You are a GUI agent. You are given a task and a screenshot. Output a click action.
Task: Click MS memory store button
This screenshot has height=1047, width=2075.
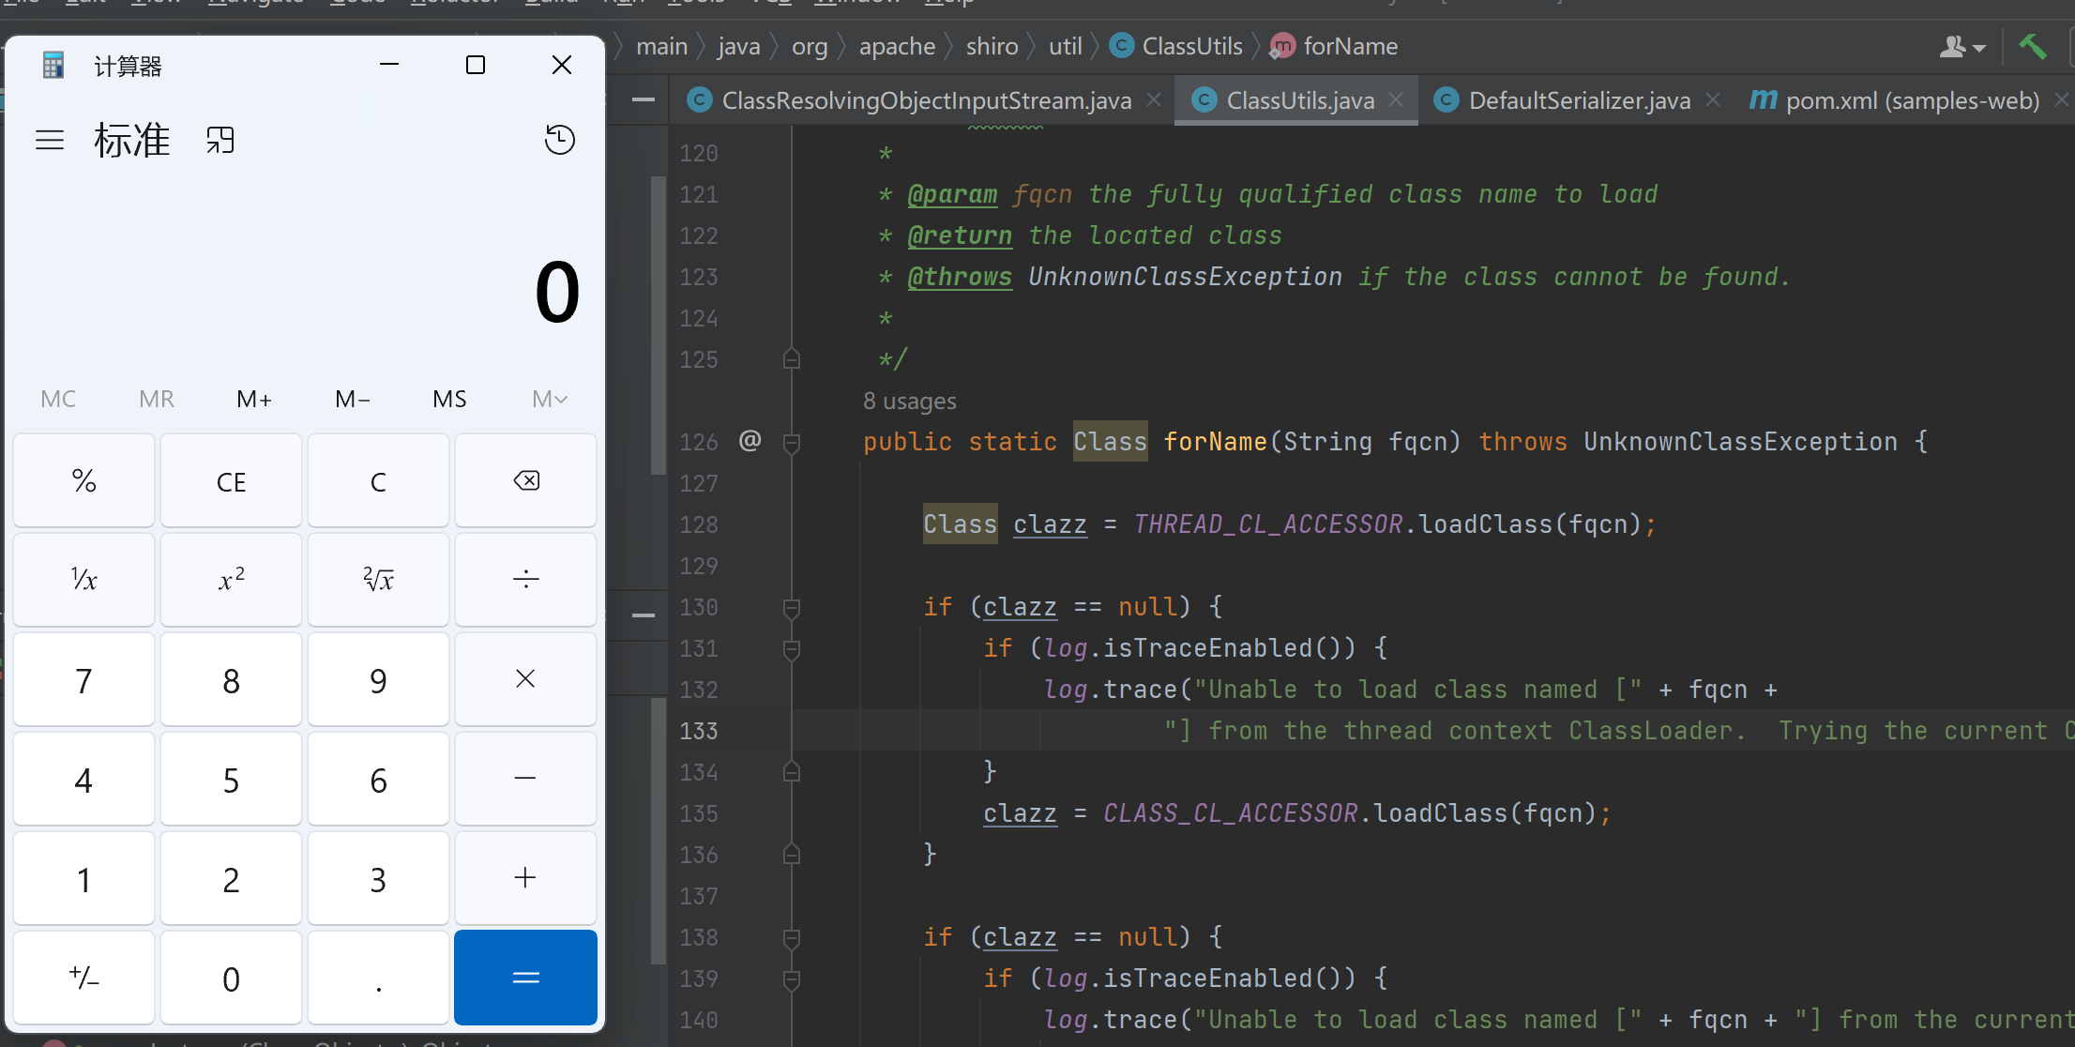(450, 399)
